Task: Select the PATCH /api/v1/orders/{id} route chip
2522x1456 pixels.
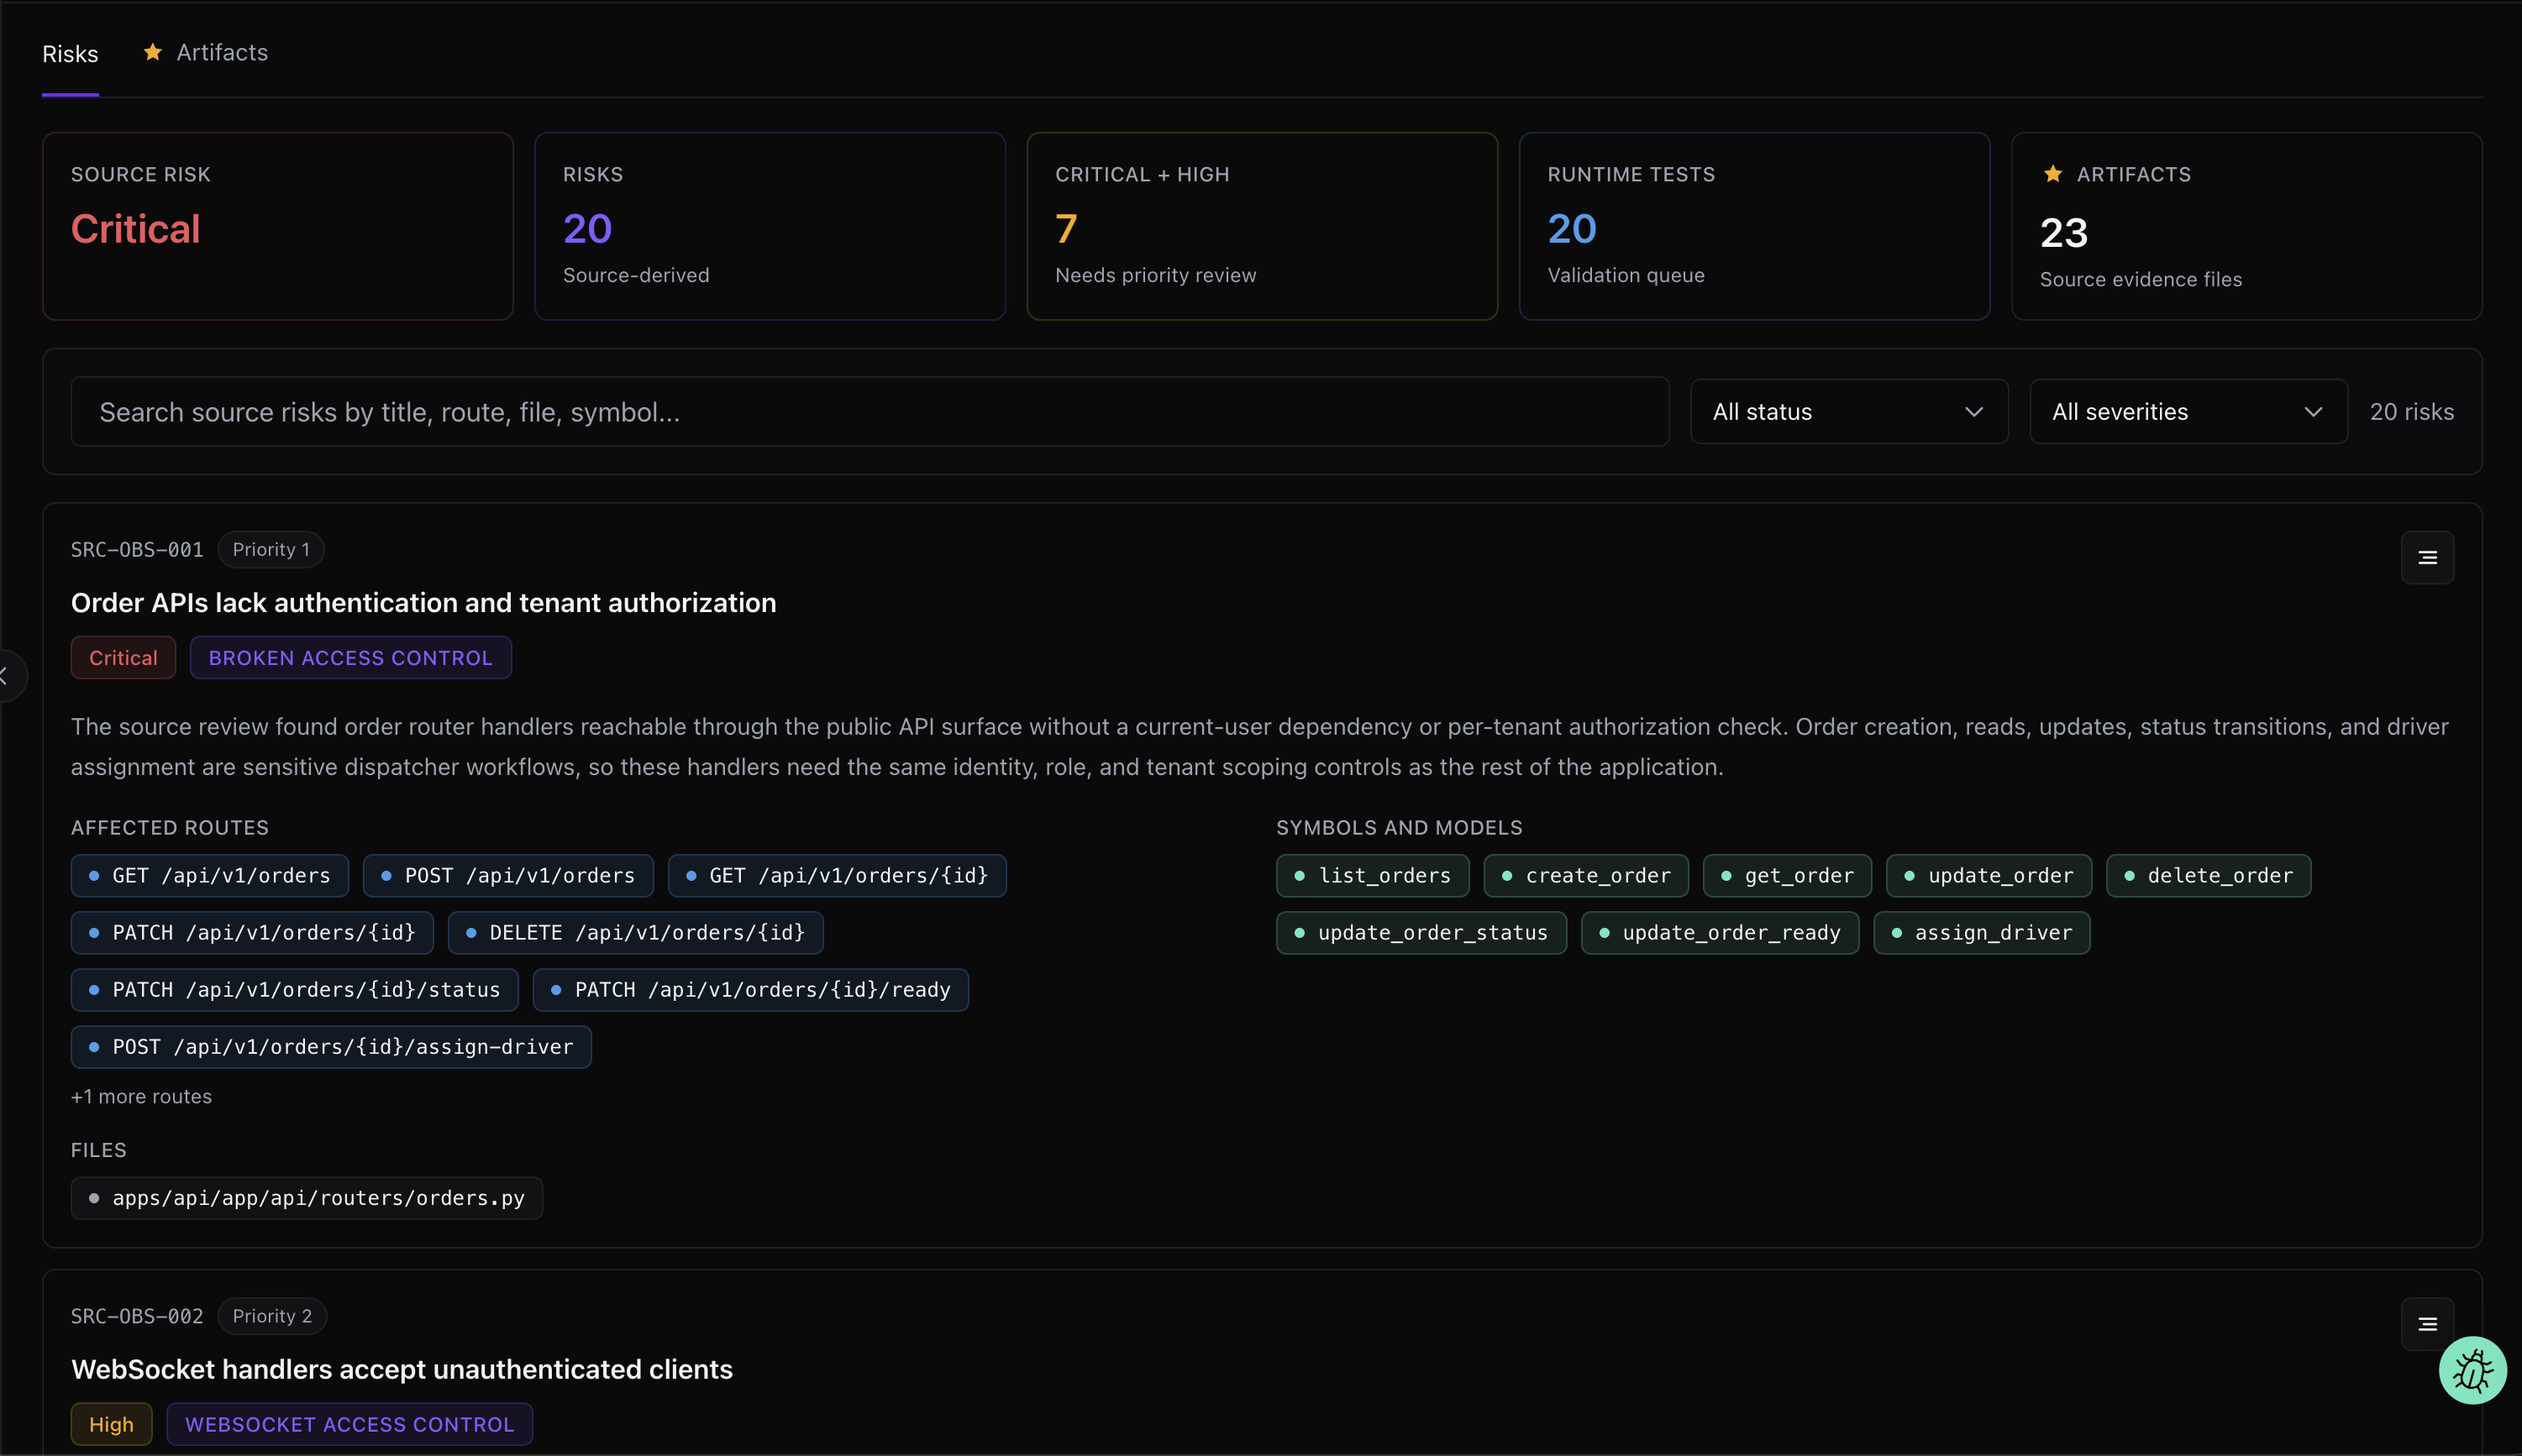Action: click(252, 932)
